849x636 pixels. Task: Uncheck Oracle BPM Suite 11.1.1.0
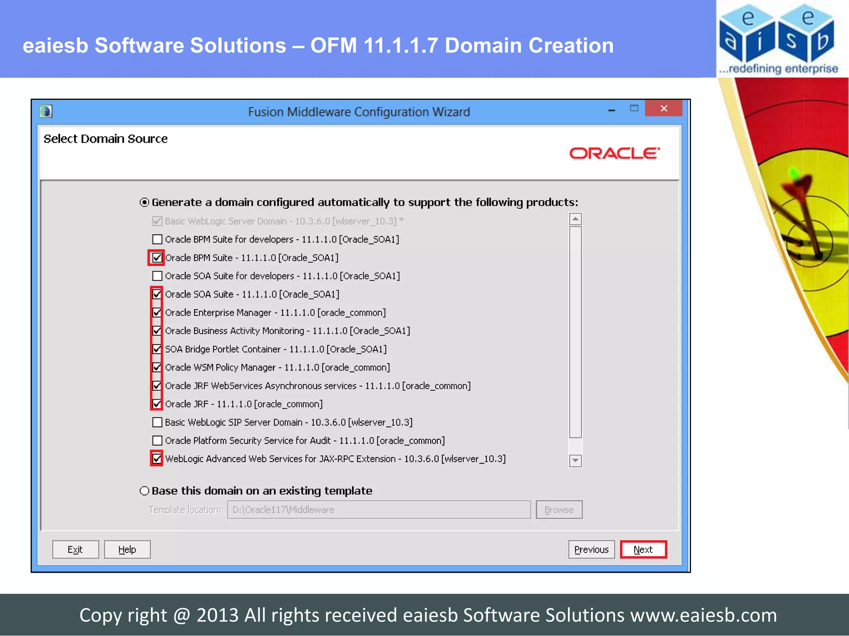point(157,258)
